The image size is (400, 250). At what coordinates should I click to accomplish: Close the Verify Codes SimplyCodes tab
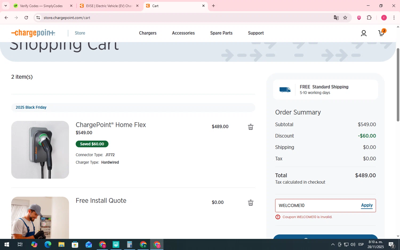point(71,6)
